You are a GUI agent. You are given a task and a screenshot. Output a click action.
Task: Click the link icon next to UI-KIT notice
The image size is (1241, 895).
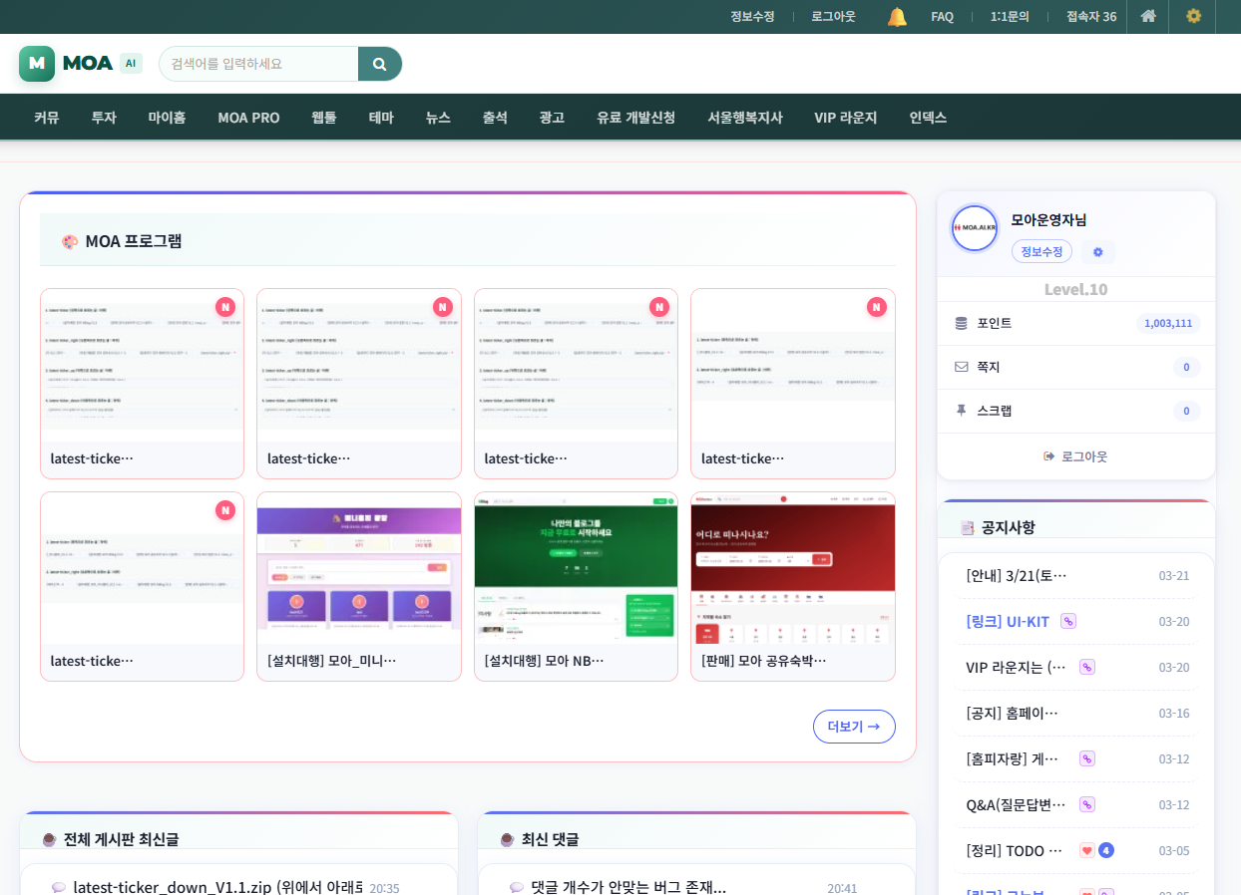(x=1067, y=621)
